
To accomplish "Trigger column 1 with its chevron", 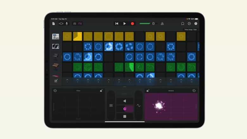I will pyautogui.click(x=67, y=81).
